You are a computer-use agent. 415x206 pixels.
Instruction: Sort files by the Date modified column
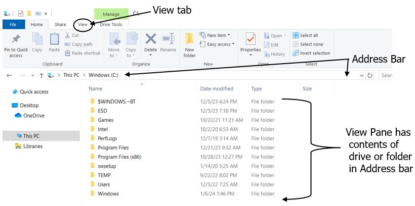point(217,89)
